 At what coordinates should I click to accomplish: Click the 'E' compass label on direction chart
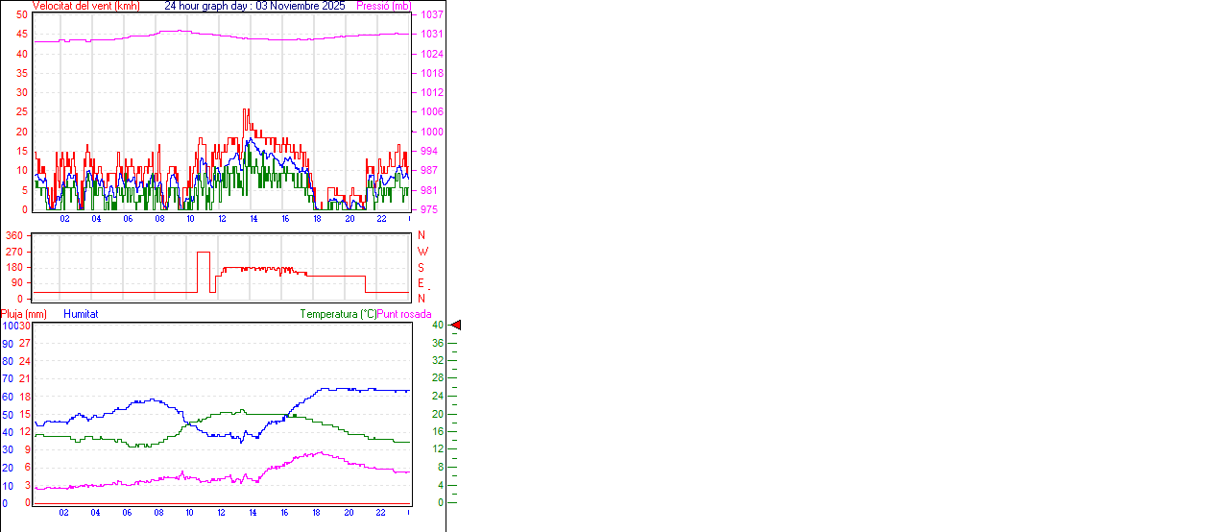pos(422,283)
